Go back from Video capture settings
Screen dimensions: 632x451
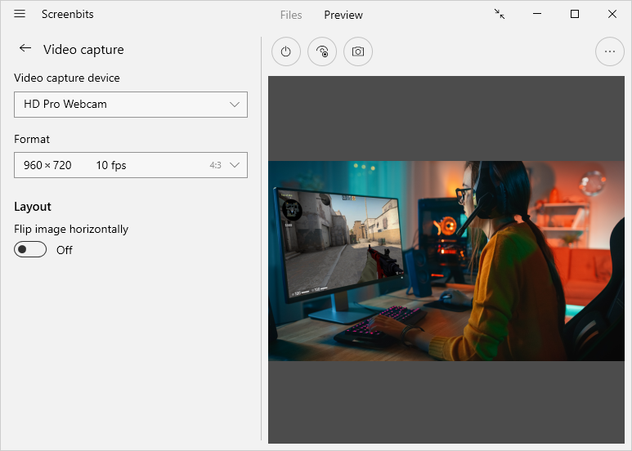pyautogui.click(x=25, y=48)
